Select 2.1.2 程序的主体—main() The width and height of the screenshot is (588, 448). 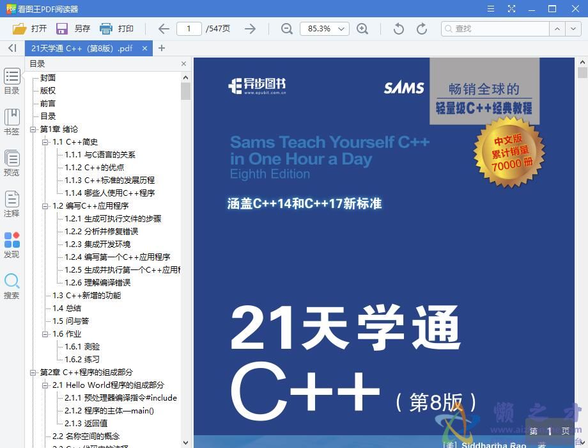pos(109,410)
